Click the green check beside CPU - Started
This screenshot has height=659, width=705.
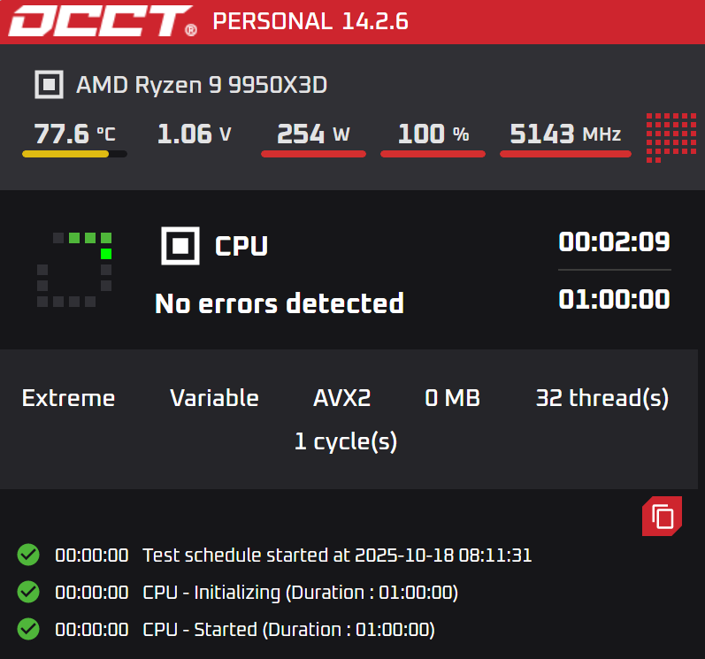(28, 629)
